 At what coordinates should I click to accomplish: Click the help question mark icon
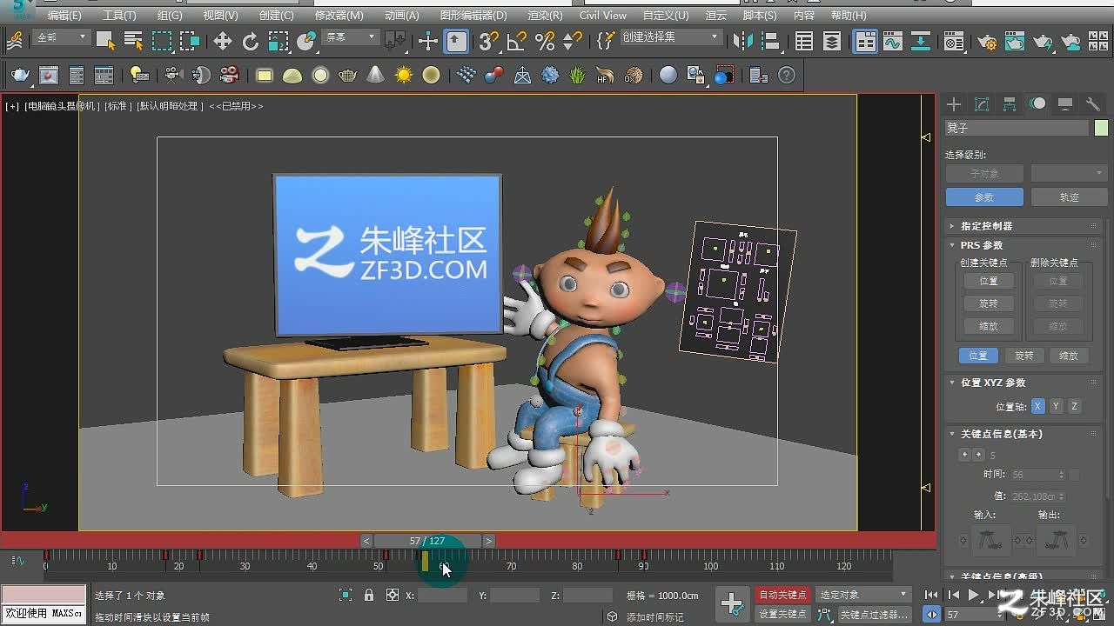tap(787, 76)
